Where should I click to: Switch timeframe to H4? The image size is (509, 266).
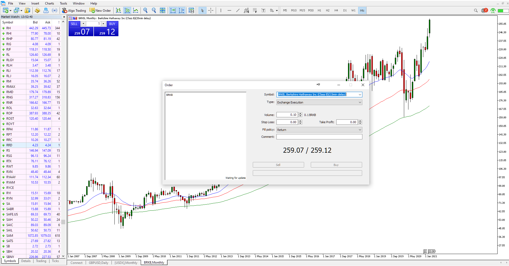pyautogui.click(x=336, y=10)
